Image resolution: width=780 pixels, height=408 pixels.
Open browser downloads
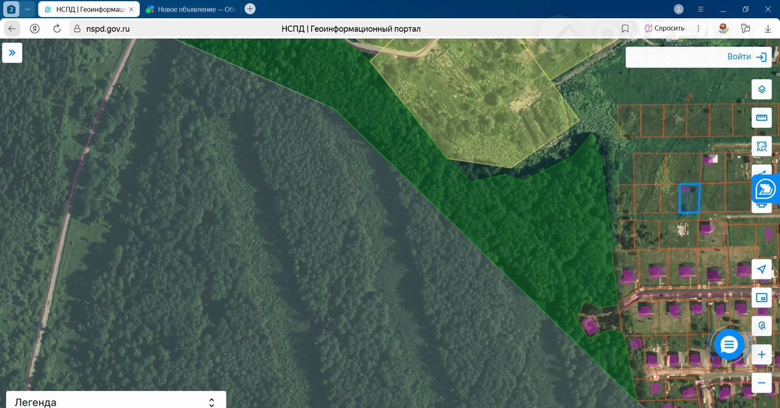pyautogui.click(x=768, y=29)
